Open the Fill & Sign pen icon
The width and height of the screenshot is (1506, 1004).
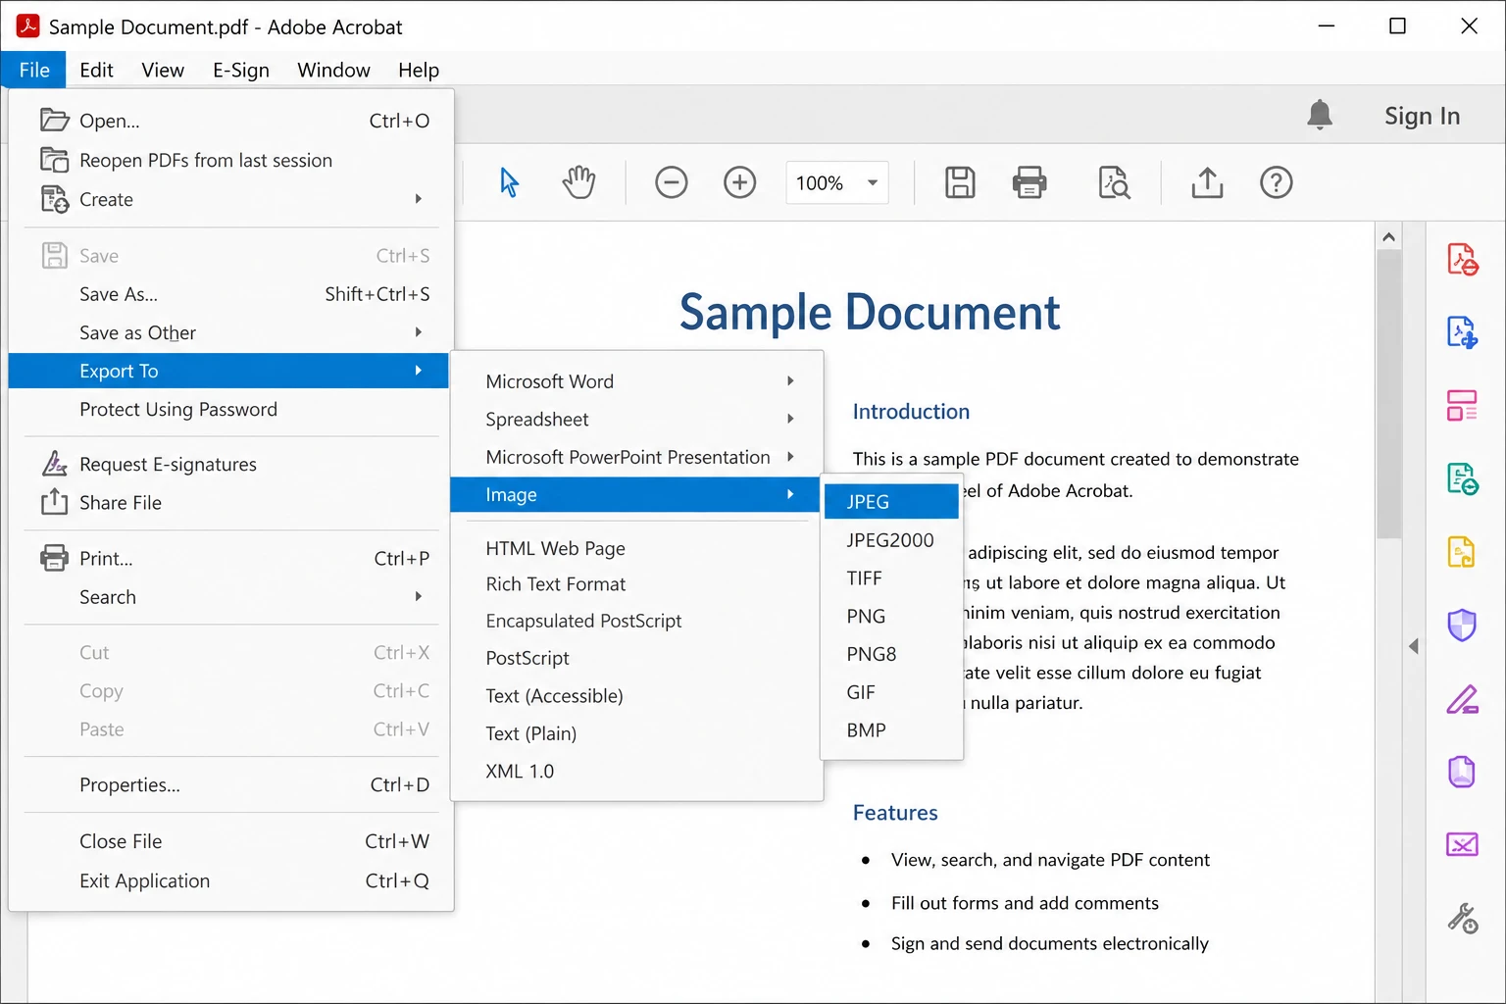point(1462,699)
